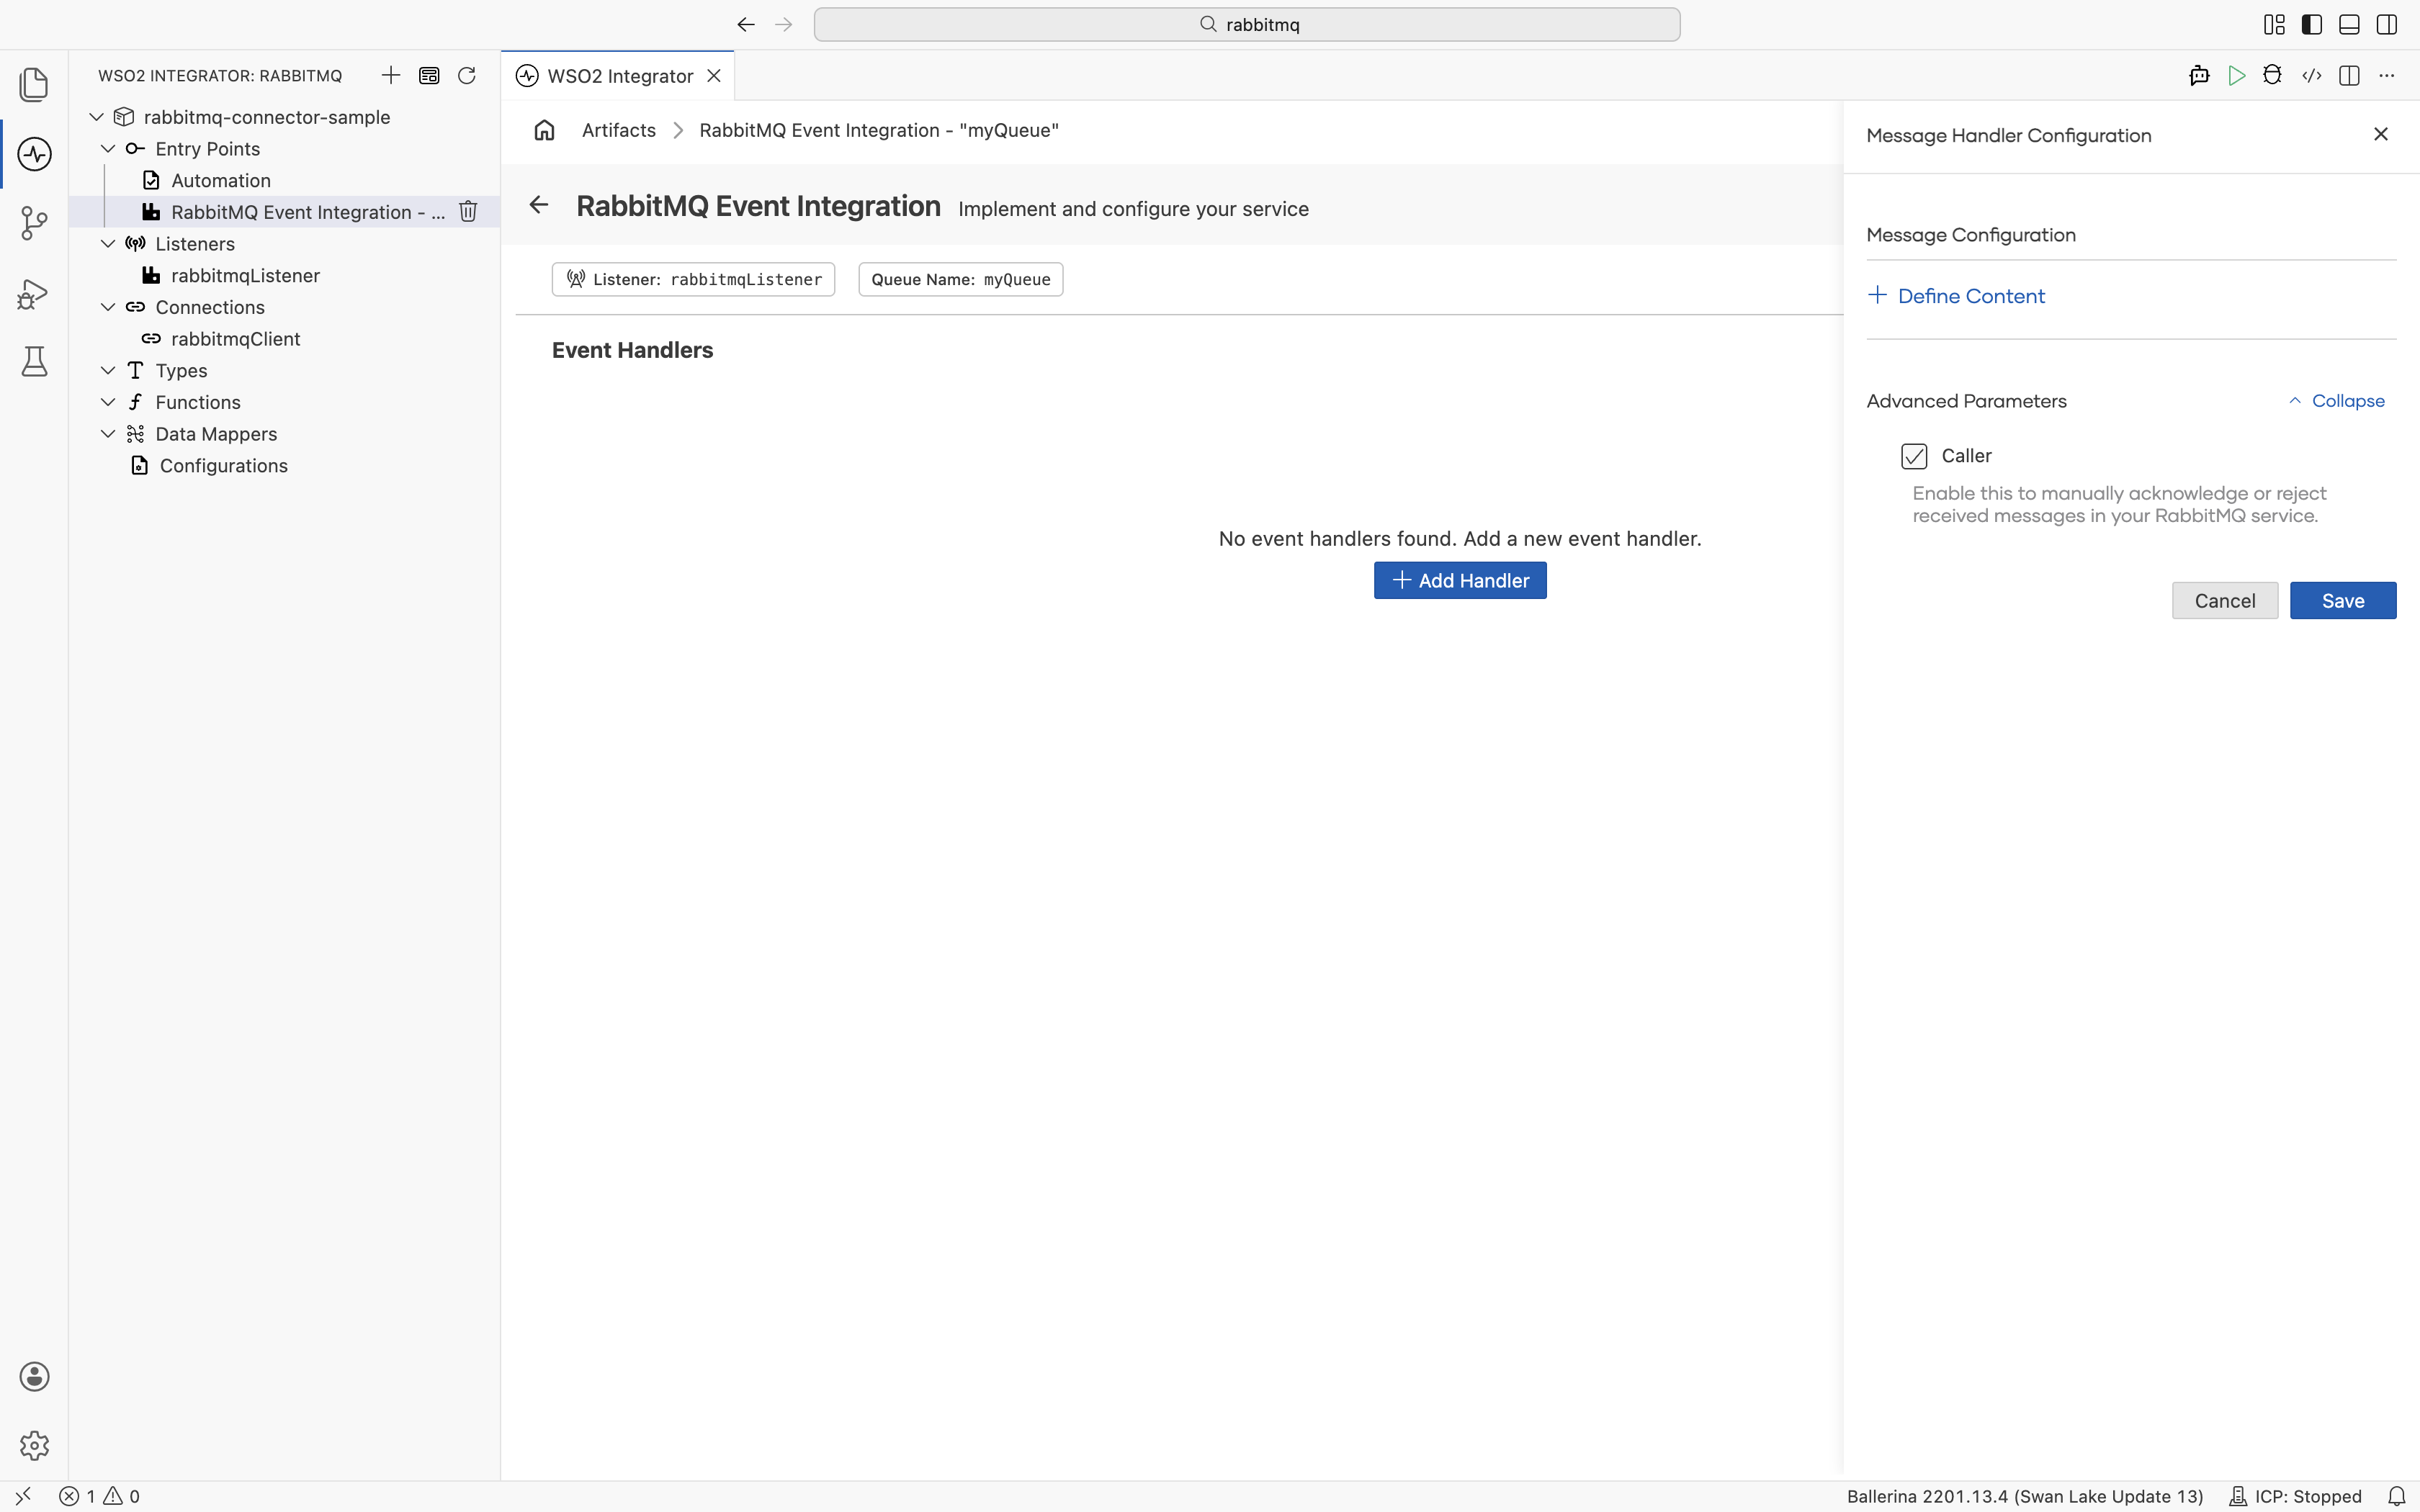Navigate back with the title bar arrow

coord(746,24)
